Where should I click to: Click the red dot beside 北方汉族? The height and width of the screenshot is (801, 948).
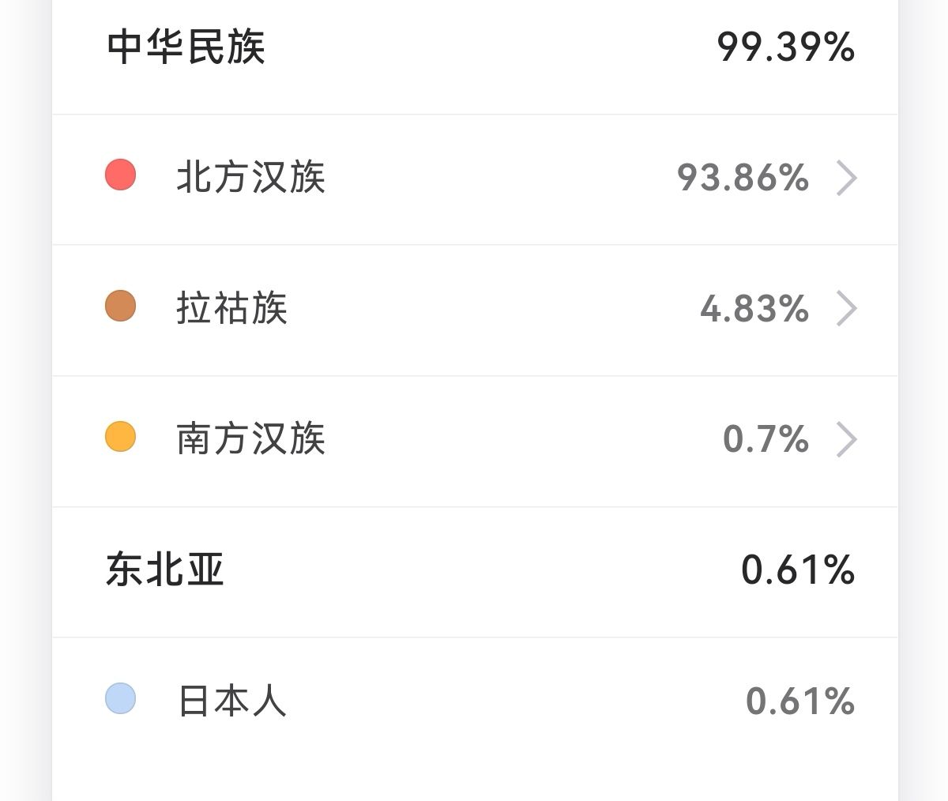pos(121,175)
